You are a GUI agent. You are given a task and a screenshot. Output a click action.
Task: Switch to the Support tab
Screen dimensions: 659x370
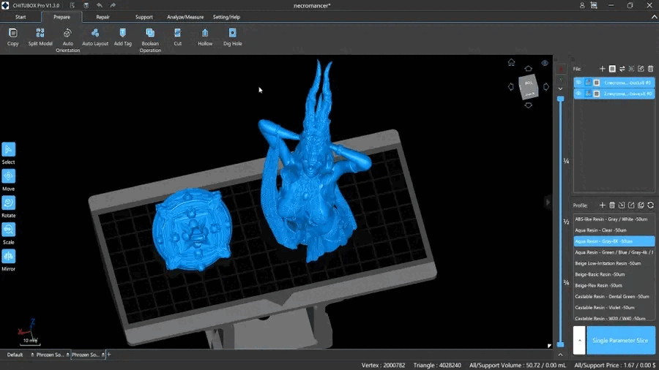tap(144, 17)
